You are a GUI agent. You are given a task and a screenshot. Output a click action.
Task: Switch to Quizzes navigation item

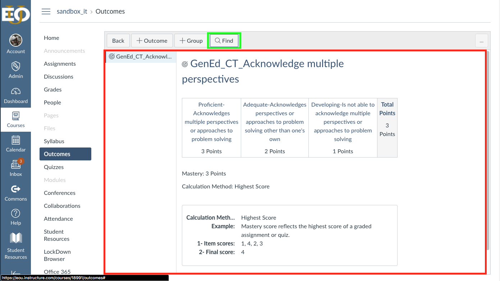tap(54, 167)
